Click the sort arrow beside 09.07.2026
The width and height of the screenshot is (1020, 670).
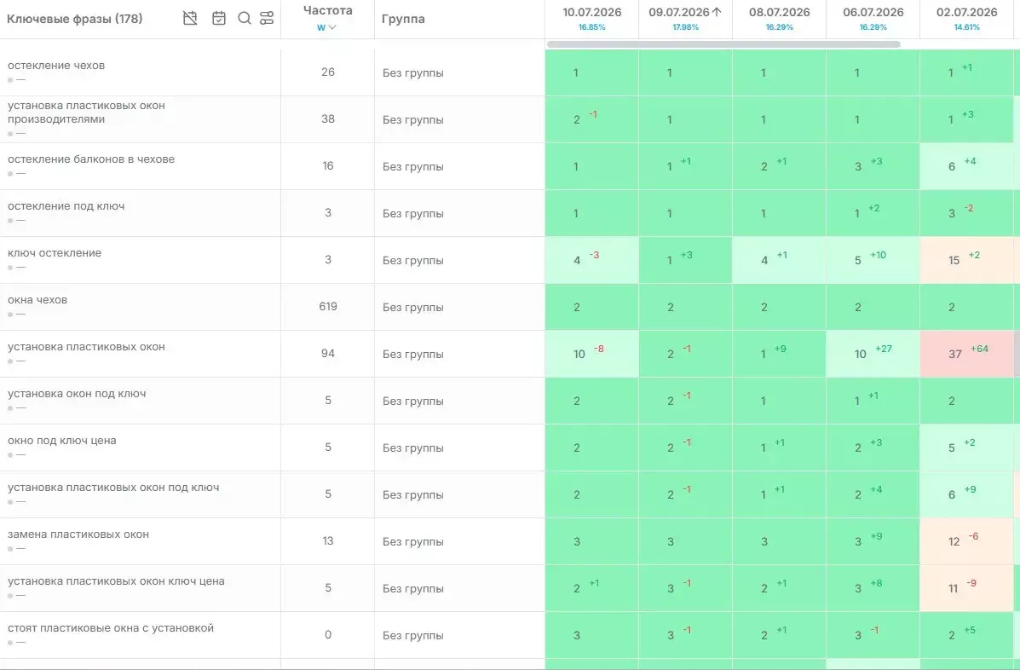pyautogui.click(x=717, y=12)
